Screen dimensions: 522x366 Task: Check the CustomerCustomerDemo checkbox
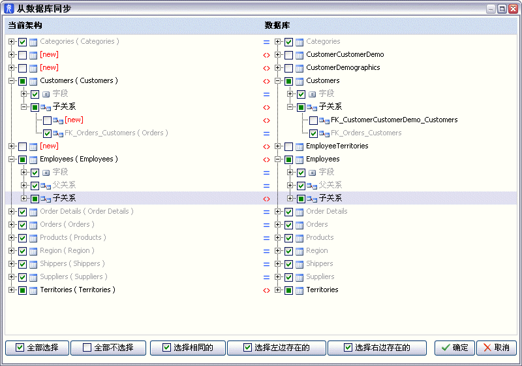click(288, 55)
